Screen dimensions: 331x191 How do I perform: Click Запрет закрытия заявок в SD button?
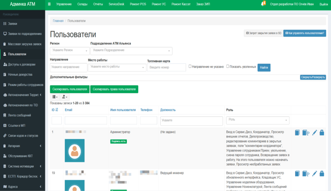pos(264,33)
